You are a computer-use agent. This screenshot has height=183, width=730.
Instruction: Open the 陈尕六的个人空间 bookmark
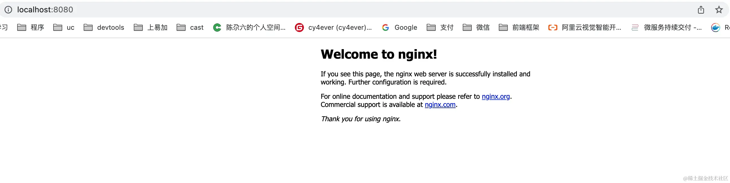click(249, 28)
